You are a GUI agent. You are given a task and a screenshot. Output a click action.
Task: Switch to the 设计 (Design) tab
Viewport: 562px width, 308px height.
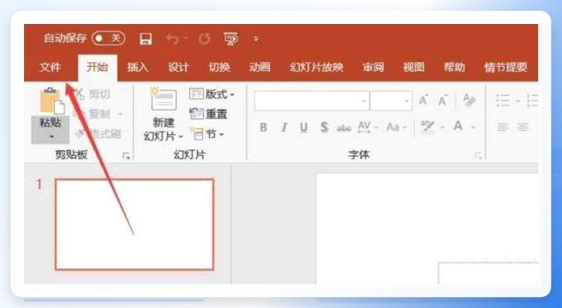click(x=178, y=67)
